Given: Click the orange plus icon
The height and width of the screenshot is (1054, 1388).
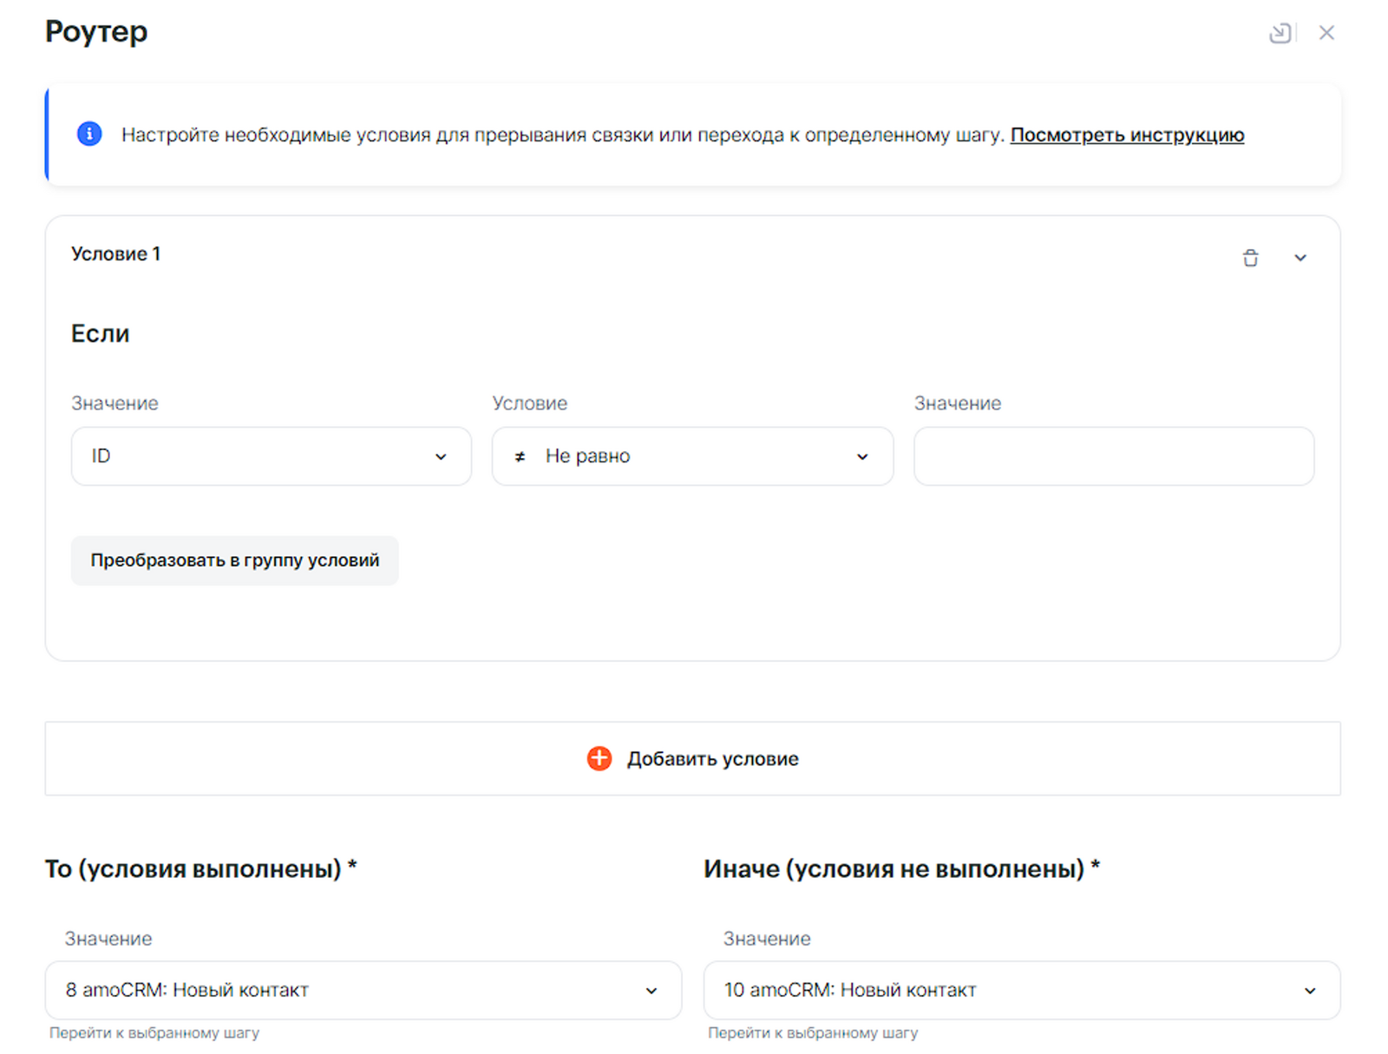Looking at the screenshot, I should [x=599, y=759].
